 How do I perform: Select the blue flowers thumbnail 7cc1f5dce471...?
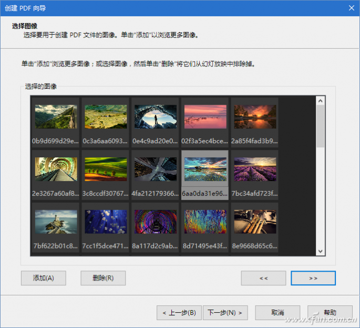point(106,222)
